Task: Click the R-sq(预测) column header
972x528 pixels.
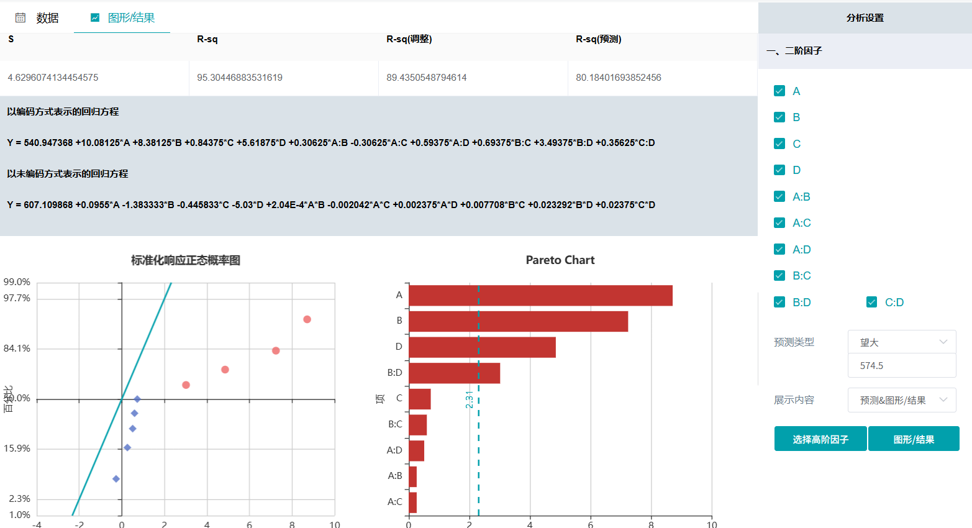Action: click(x=599, y=39)
